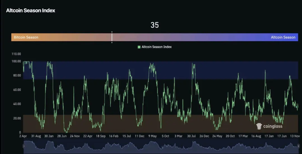Click the '18 Sep' date label

click(x=101, y=136)
